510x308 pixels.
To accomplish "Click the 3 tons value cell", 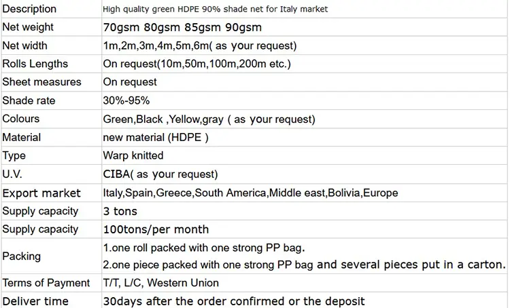I will click(x=120, y=211).
